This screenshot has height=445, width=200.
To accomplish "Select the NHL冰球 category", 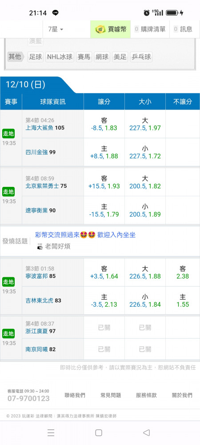I will 60,57.
